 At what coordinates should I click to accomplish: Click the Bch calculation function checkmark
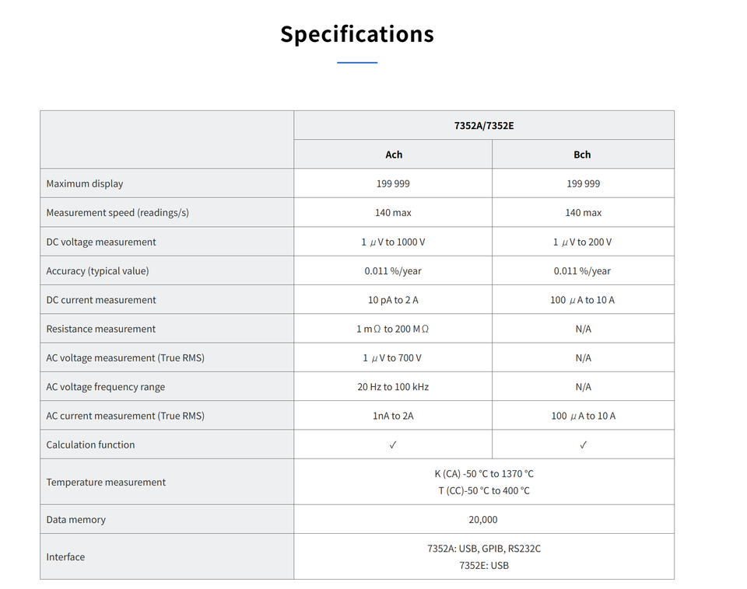click(x=583, y=444)
